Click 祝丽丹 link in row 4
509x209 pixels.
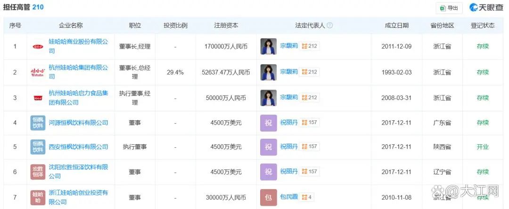click(x=288, y=123)
